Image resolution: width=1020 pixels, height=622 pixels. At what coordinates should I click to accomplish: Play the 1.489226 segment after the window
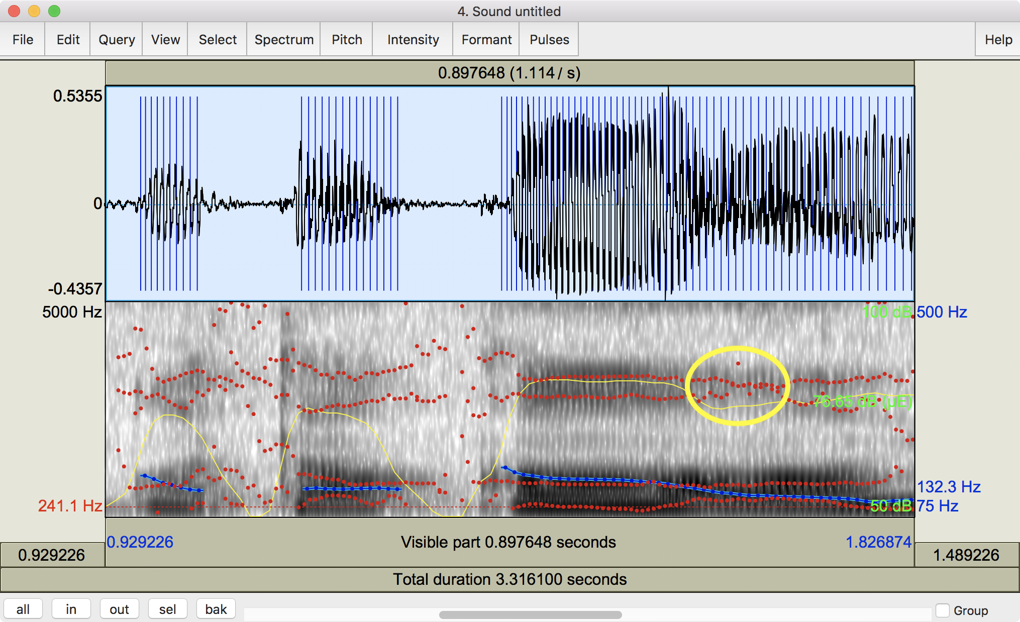tap(967, 555)
